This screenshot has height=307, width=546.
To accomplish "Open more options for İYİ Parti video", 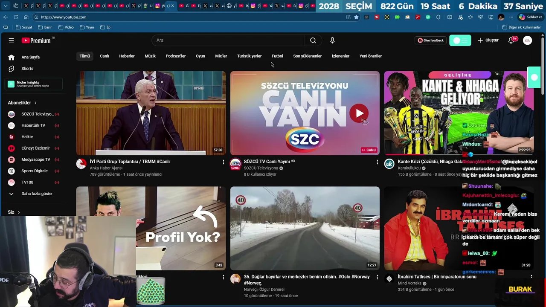I will [223, 162].
